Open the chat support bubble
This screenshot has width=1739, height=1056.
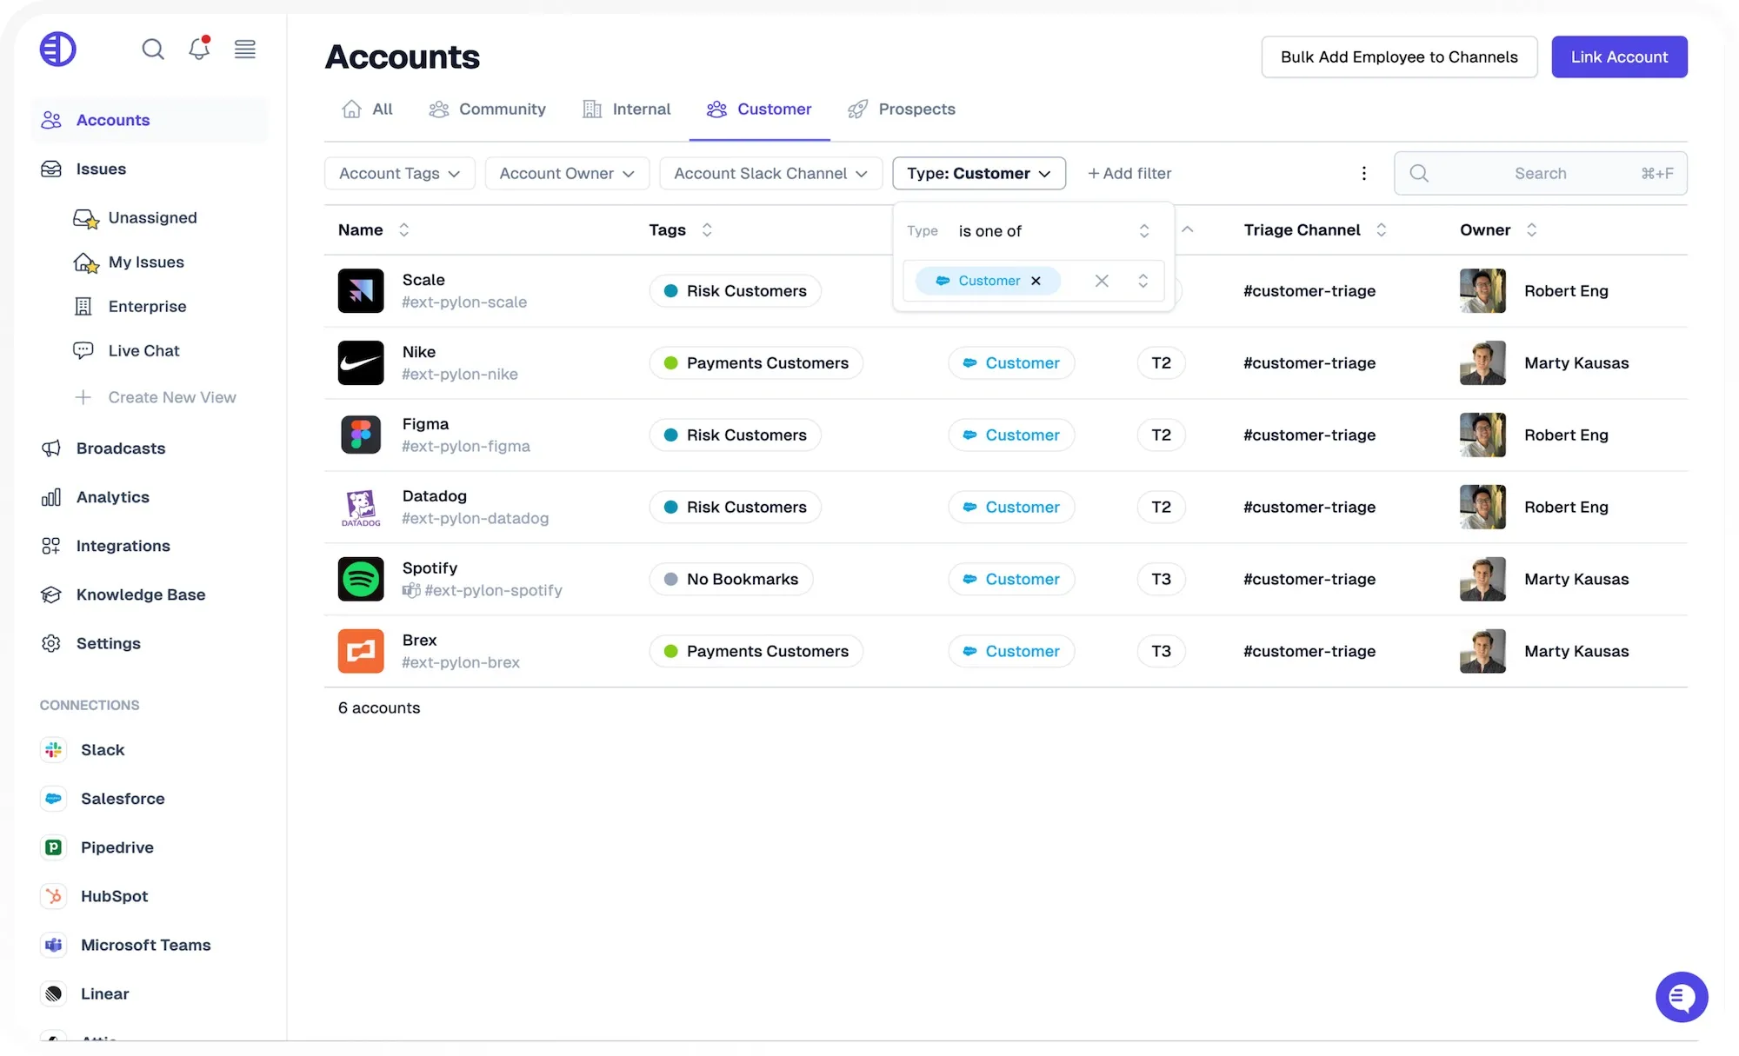pos(1681,996)
